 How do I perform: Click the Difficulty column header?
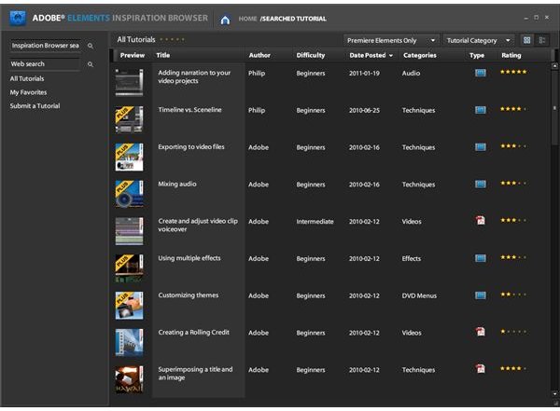click(311, 55)
